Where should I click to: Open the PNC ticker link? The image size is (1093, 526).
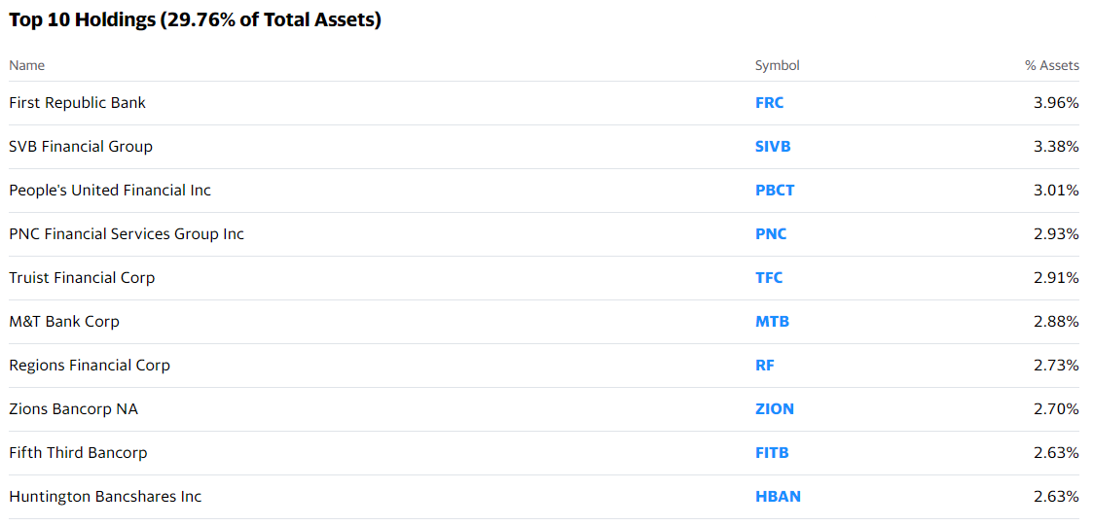771,234
